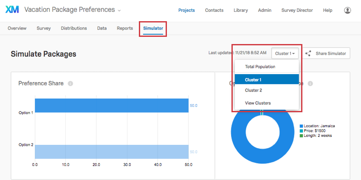This screenshot has width=361, height=180.
Task: Open Contacts in the top navigation
Action: pos(214,10)
